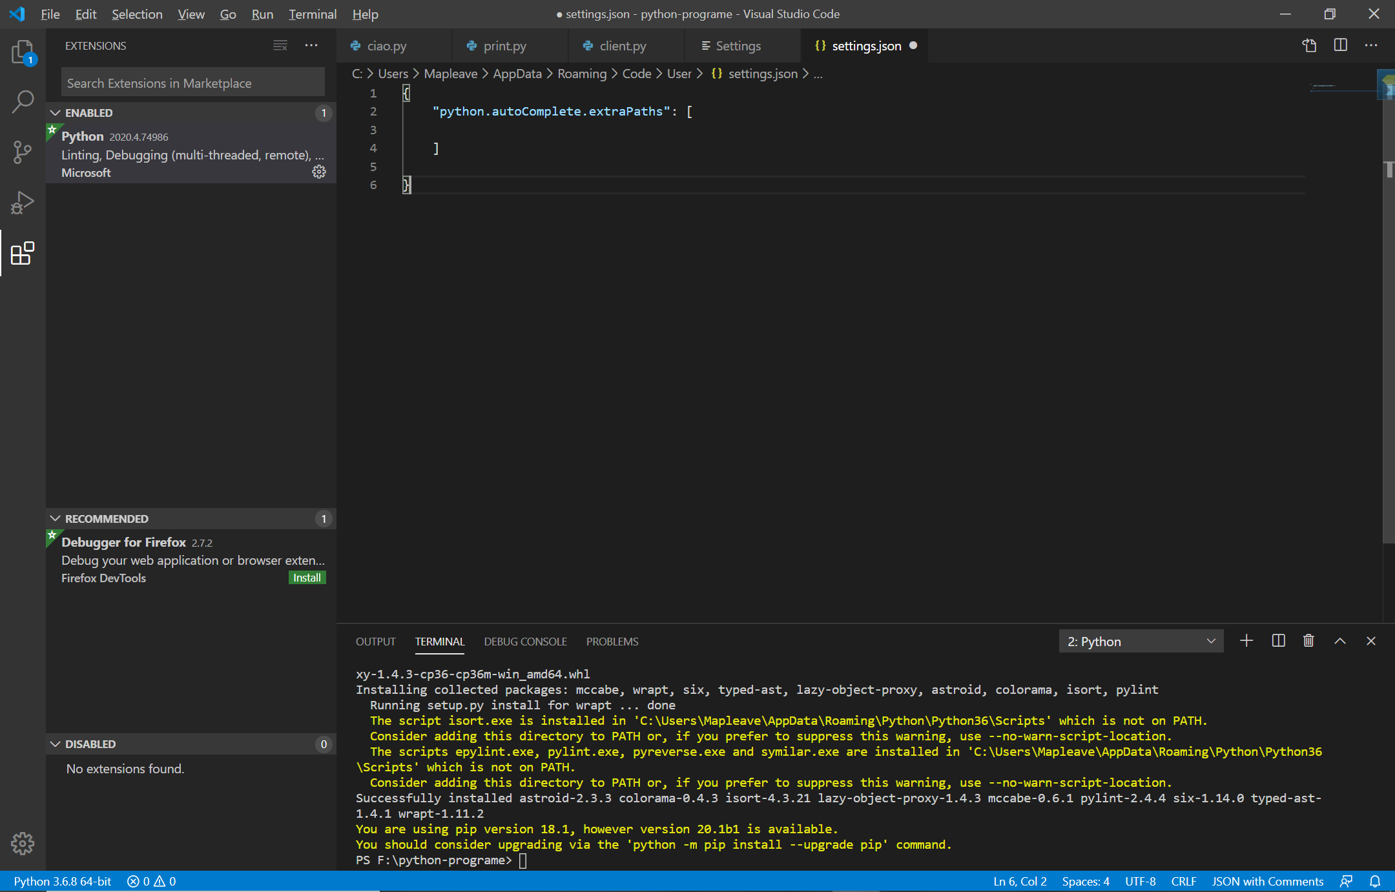
Task: Open the Search view
Action: tap(23, 102)
